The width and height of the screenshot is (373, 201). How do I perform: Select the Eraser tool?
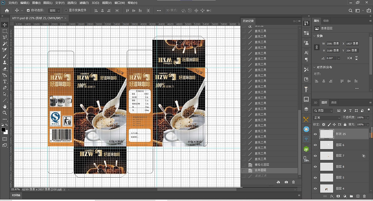tap(5, 69)
